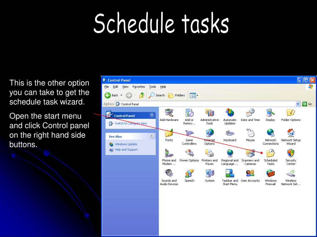317x237 pixels.
Task: Collapse the Control Panel side section
Action: tap(152, 115)
